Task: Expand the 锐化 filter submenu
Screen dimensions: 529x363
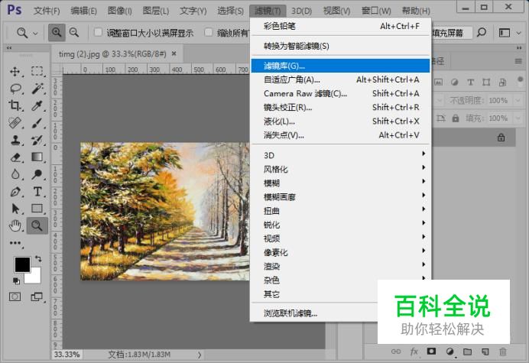Action: click(341, 225)
